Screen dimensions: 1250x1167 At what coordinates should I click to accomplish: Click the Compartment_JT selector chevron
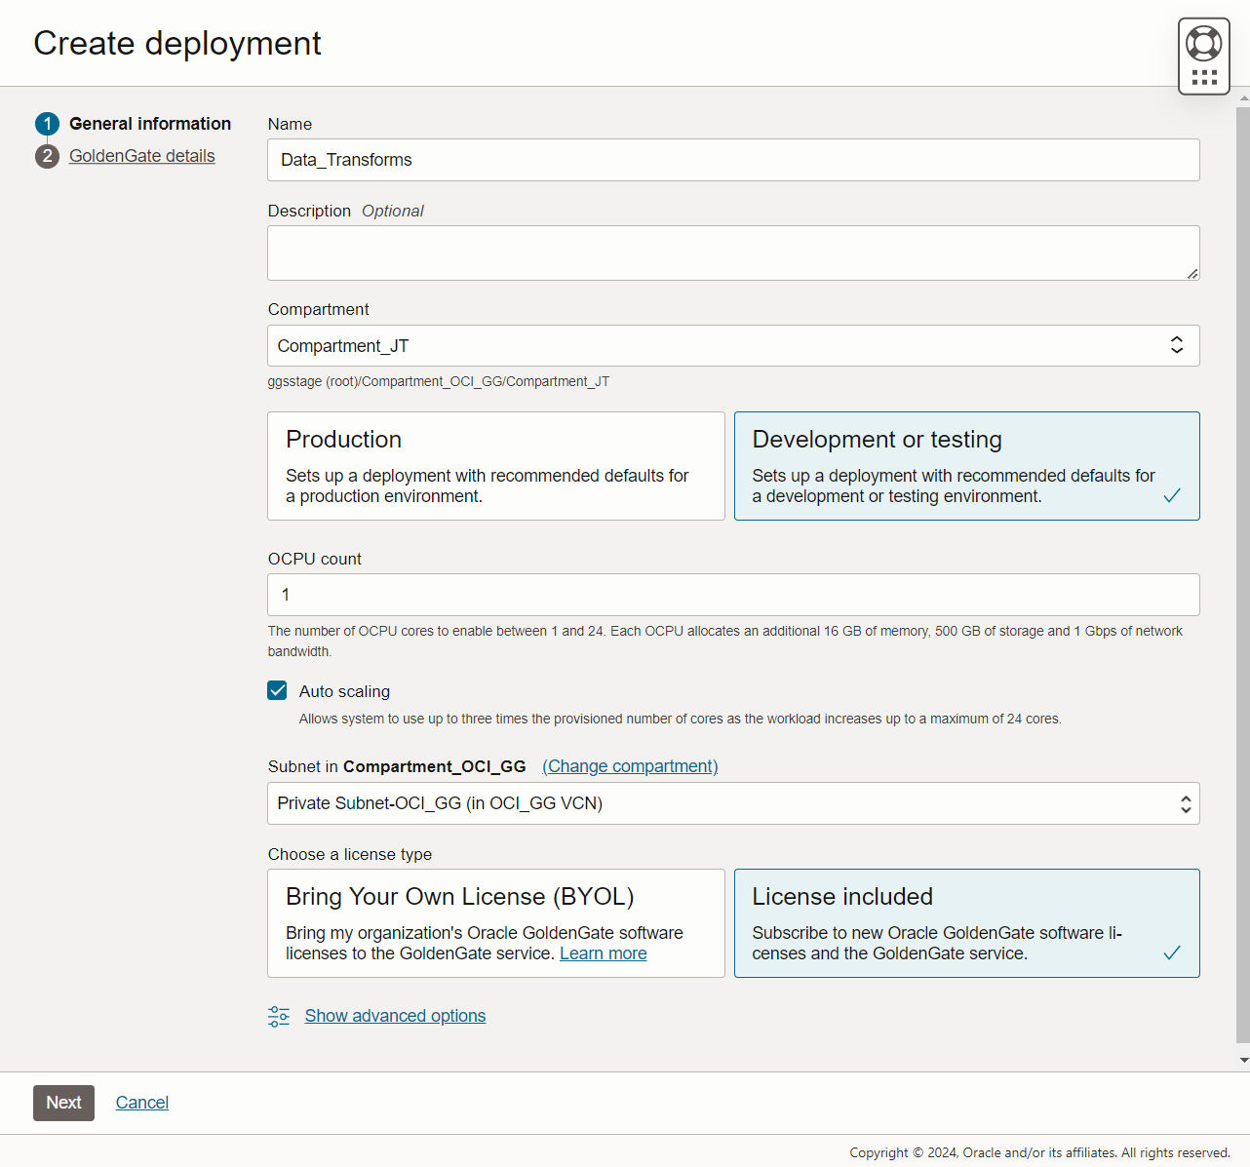tap(1177, 345)
